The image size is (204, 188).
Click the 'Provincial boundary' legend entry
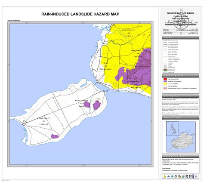[x=171, y=41]
